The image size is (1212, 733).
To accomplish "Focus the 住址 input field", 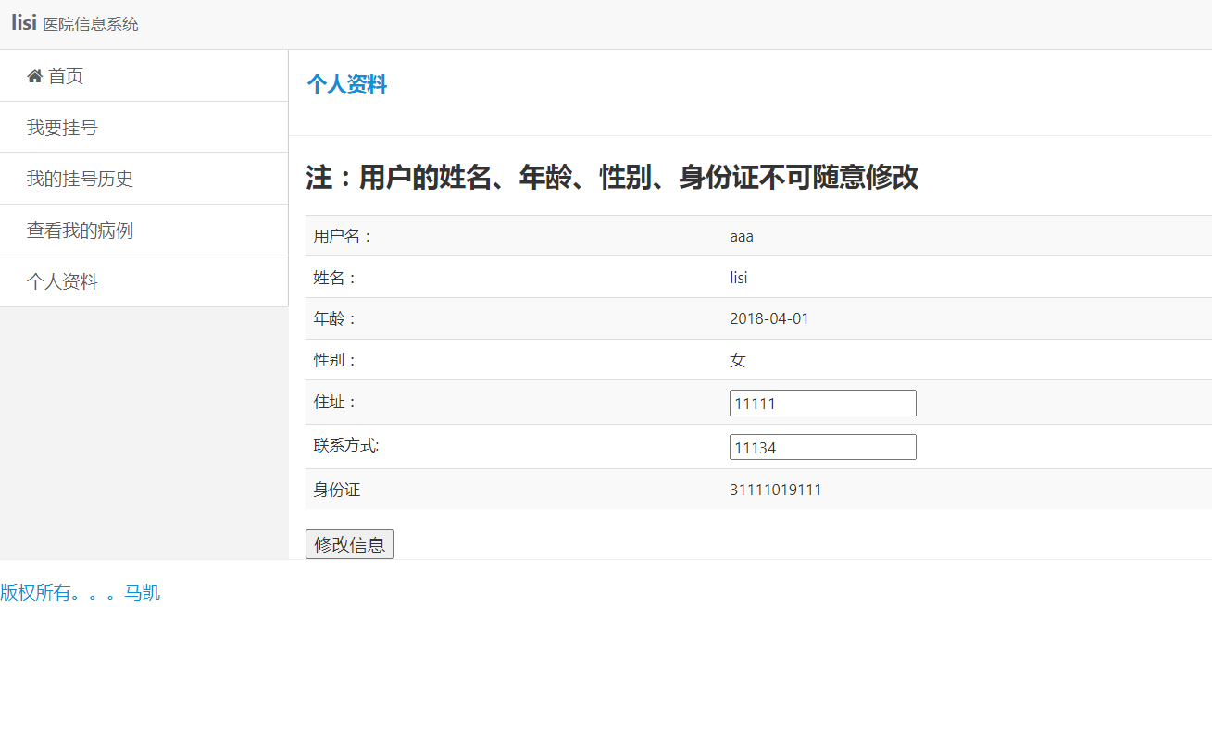I will click(823, 403).
